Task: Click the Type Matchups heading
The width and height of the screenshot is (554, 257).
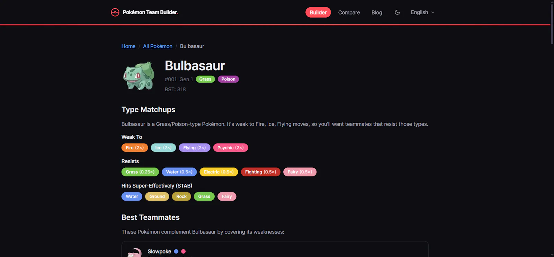Action: point(148,110)
